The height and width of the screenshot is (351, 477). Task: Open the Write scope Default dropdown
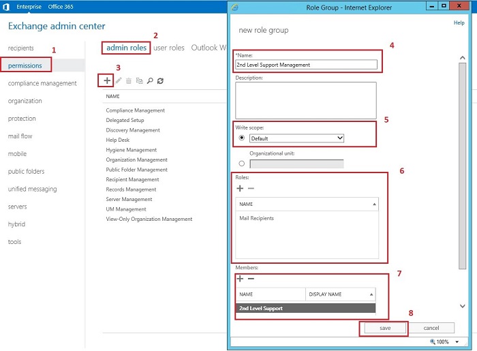[x=296, y=138]
